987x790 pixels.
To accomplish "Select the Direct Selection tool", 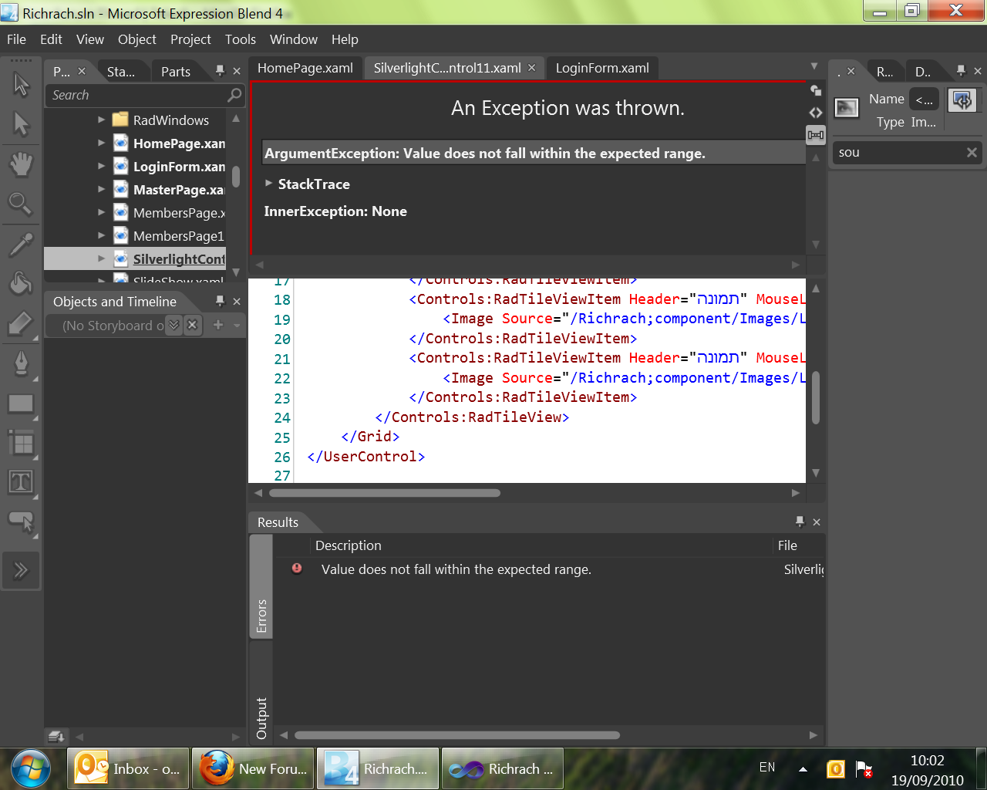I will [x=21, y=123].
